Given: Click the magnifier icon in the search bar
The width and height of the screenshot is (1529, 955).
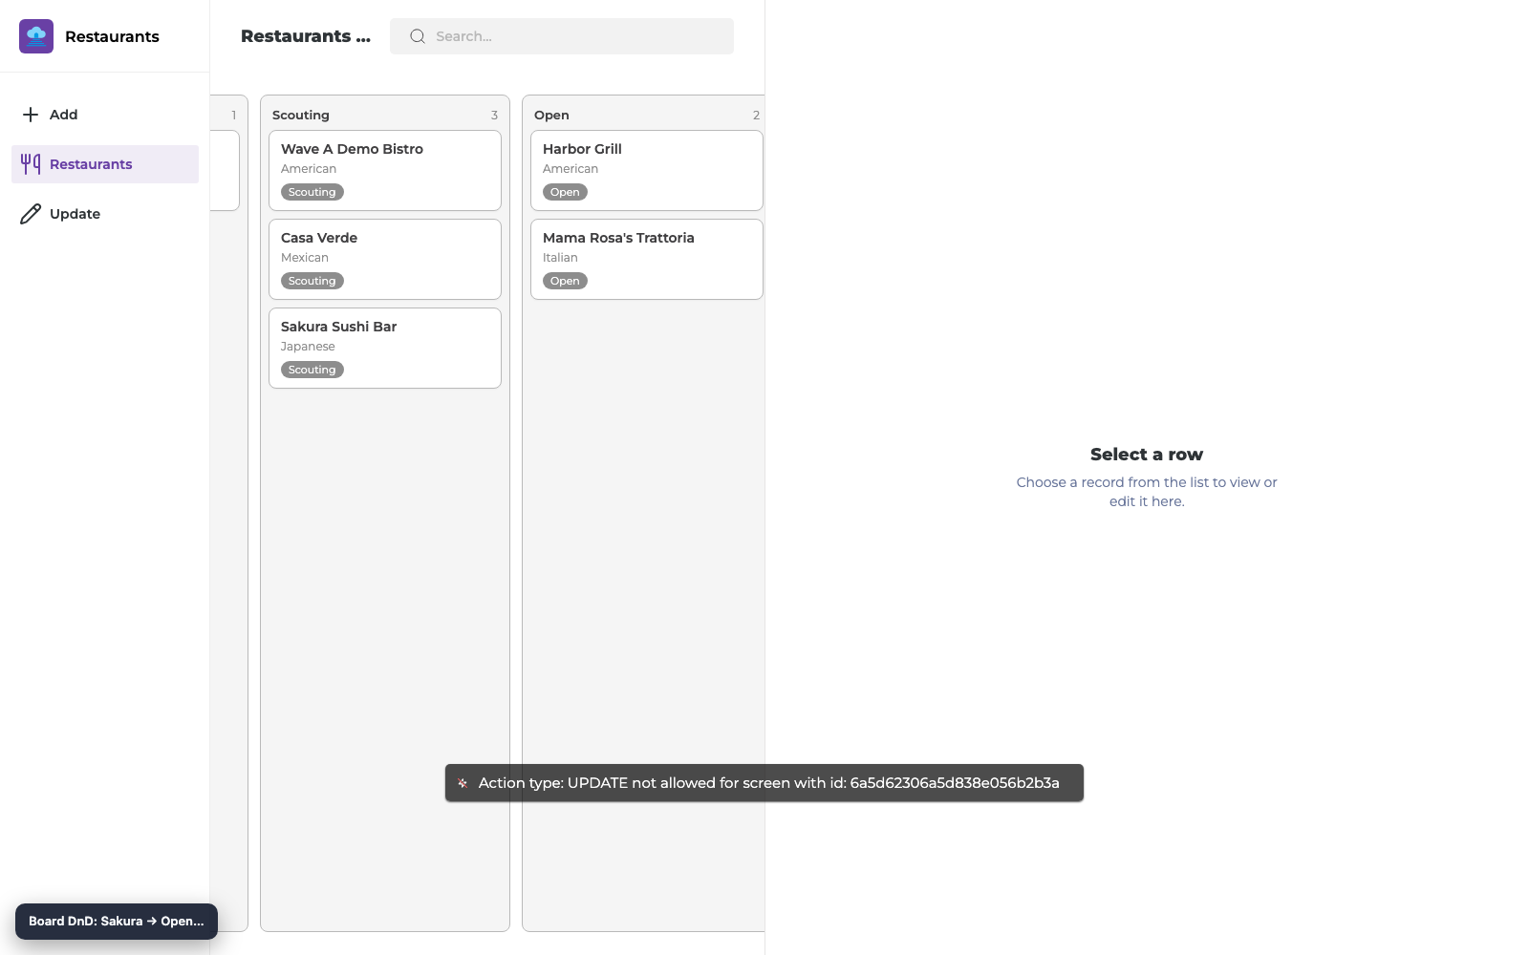Looking at the screenshot, I should [418, 36].
